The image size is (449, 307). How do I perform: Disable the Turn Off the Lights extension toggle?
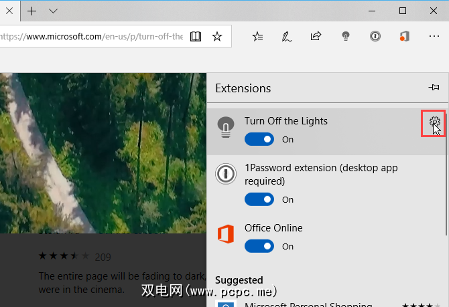259,139
